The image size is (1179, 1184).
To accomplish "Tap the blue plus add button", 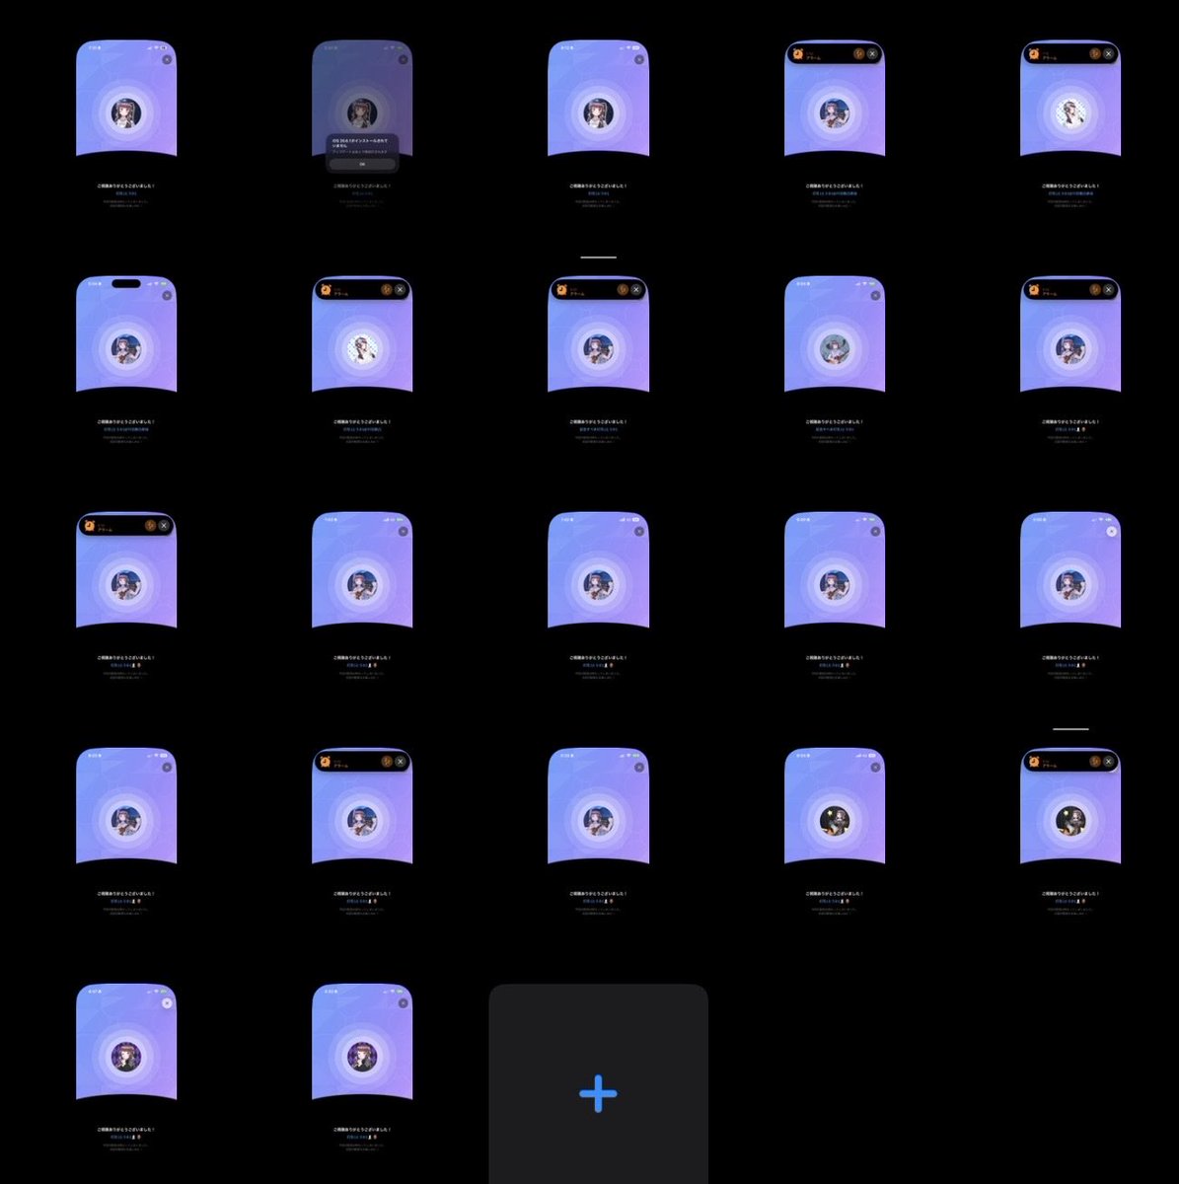I will pyautogui.click(x=598, y=1093).
